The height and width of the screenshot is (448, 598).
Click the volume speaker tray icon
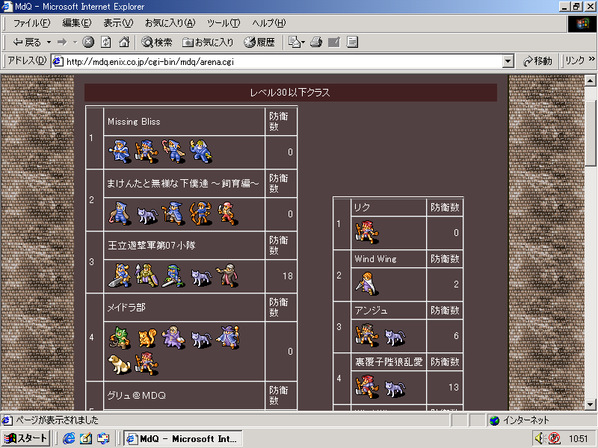pyautogui.click(x=539, y=438)
